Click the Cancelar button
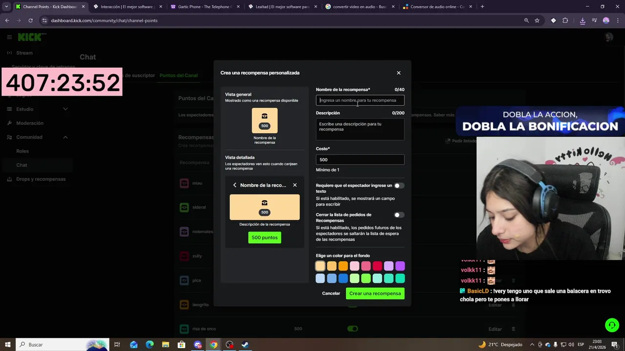The width and height of the screenshot is (625, 351). [x=331, y=293]
